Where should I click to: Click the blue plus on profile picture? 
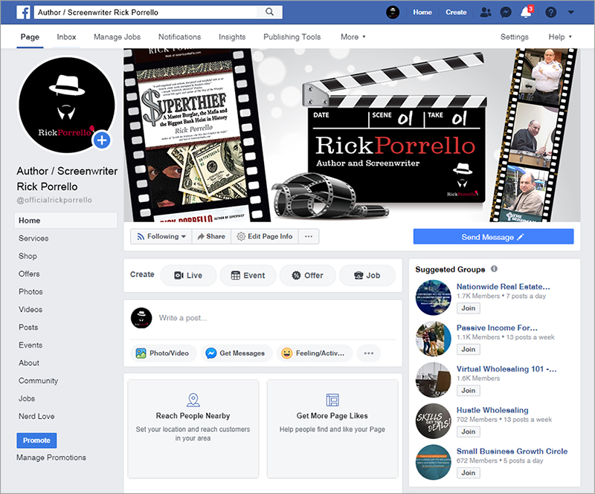pos(102,139)
